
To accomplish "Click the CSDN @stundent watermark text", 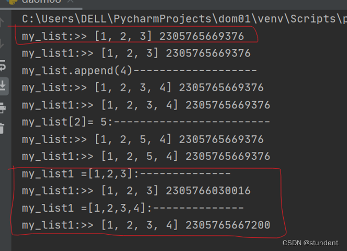I will pyautogui.click(x=310, y=243).
